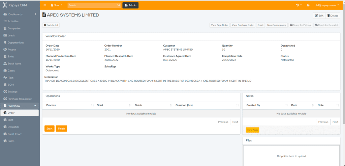Click the search magnifier icon
The image size is (345, 166).
[x=119, y=5]
